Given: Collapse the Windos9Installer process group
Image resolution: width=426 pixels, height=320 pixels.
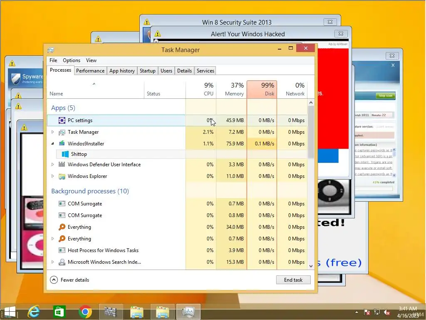Looking at the screenshot, I should point(52,143).
